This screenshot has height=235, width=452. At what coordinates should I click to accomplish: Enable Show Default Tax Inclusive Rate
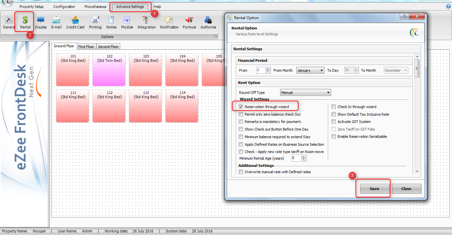click(x=334, y=114)
